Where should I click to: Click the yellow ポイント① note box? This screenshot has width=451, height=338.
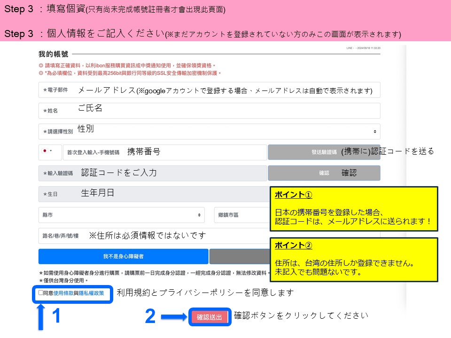pos(353,209)
